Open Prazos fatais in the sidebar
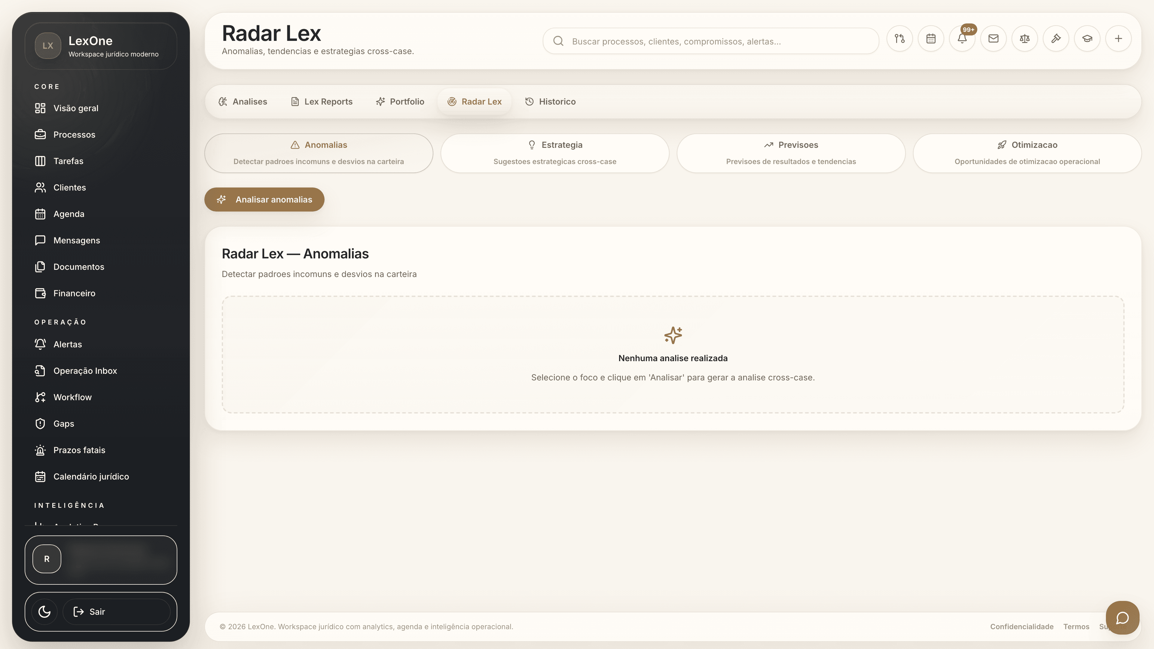The image size is (1154, 649). (79, 450)
